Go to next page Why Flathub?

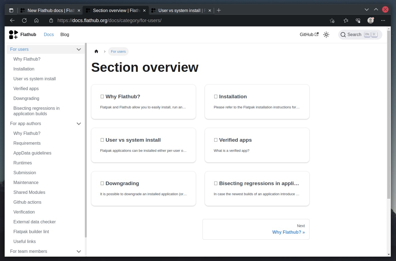pyautogui.click(x=256, y=229)
